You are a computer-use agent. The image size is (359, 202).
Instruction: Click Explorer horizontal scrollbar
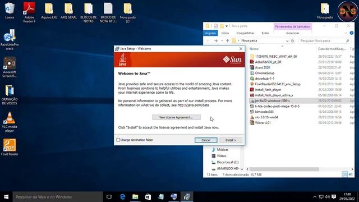coord(284,169)
